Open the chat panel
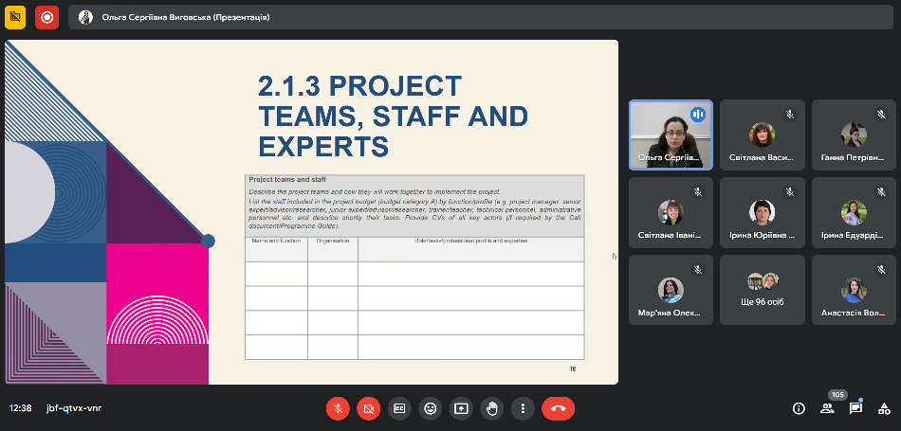The width and height of the screenshot is (901, 431). (x=855, y=408)
